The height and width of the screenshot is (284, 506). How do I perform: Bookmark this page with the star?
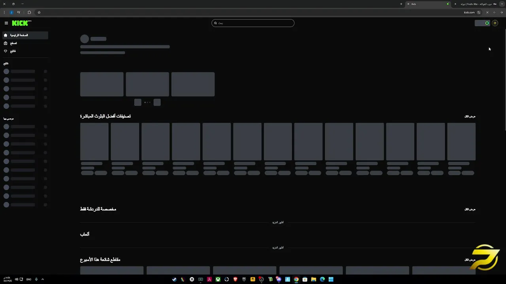[x=39, y=12]
